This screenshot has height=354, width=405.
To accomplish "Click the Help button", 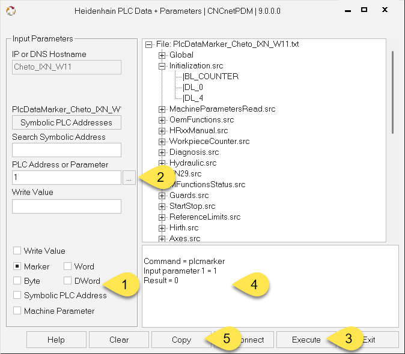I will 56,340.
